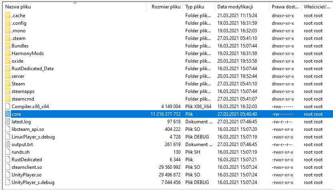Viewport: 333px width, 190px height.
Task: Select the .cache folder name
Action: 18,16
